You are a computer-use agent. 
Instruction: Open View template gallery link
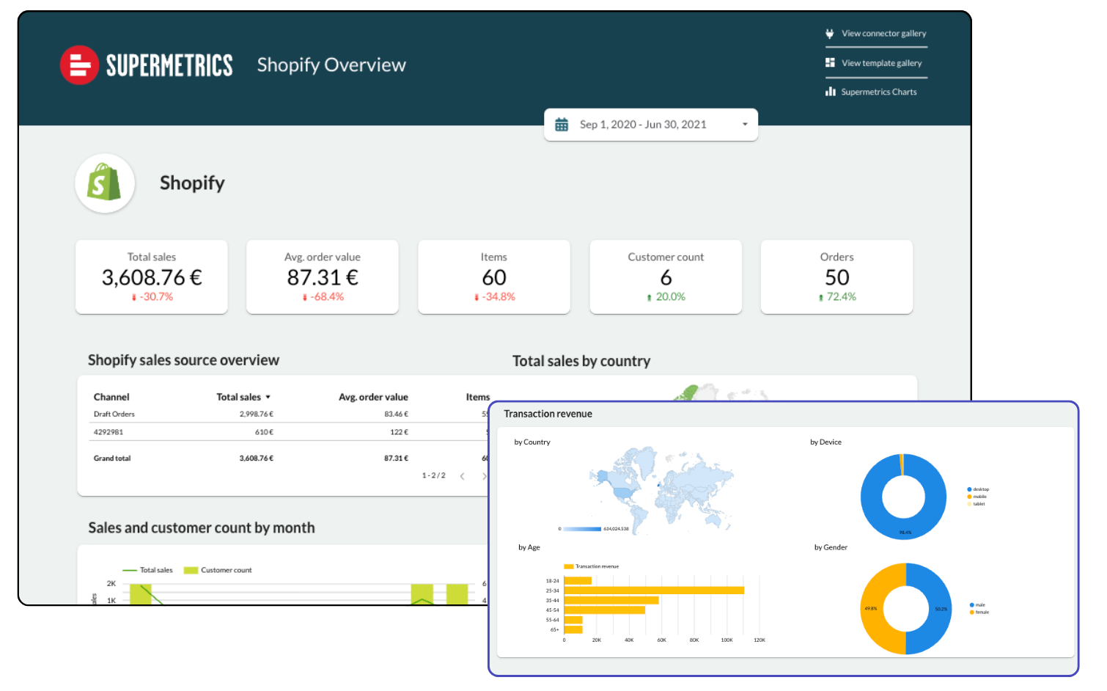pos(881,63)
